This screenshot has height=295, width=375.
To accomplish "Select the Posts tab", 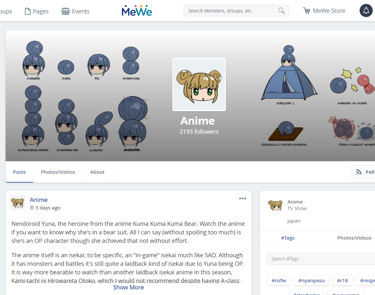I will tap(19, 172).
